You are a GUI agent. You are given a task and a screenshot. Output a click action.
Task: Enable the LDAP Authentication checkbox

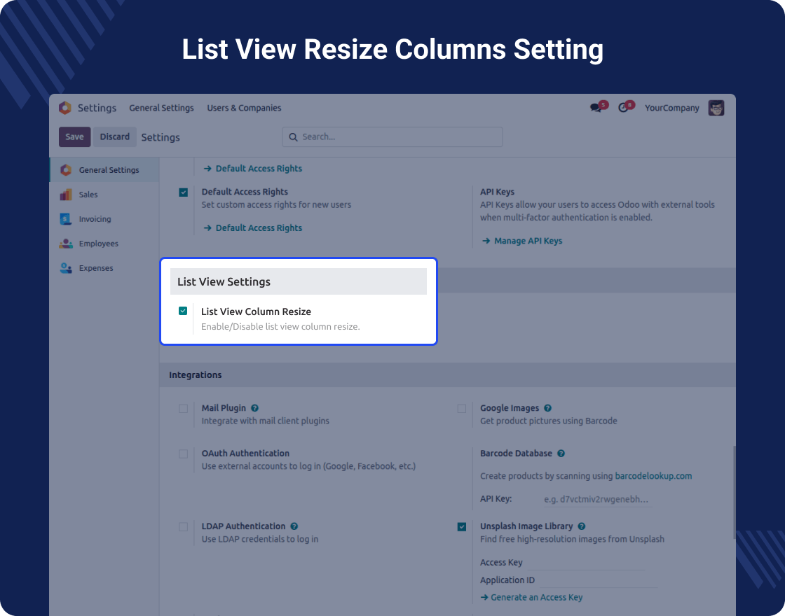[183, 527]
